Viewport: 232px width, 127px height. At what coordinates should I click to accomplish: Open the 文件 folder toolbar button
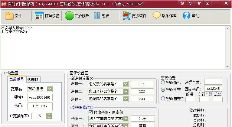pyautogui.click(x=14, y=16)
